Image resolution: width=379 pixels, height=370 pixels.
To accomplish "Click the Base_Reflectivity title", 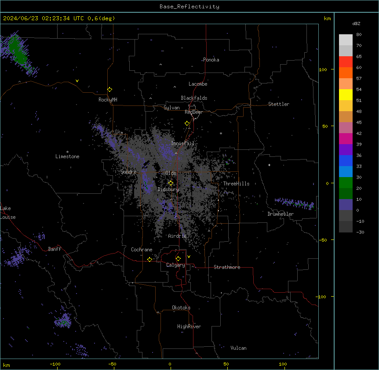I will (x=189, y=7).
